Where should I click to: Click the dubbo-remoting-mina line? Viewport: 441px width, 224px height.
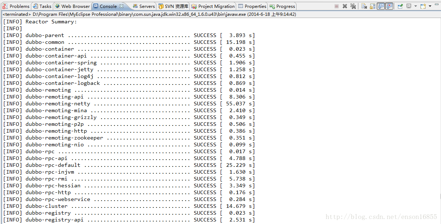[129, 110]
